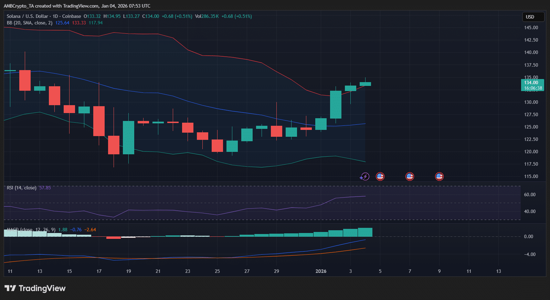
Task: Click the US flag event marker above date 9
Action: coord(439,177)
